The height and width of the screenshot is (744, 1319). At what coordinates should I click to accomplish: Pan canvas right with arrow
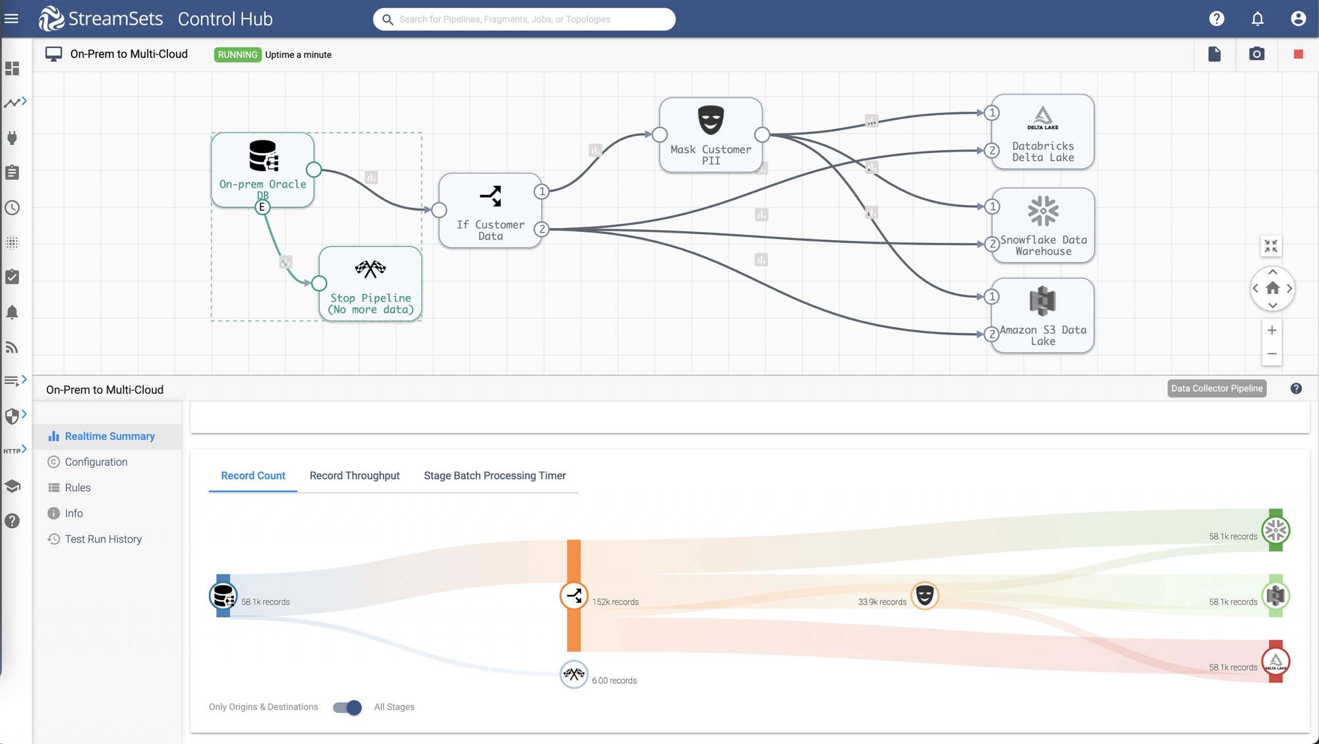click(x=1290, y=288)
